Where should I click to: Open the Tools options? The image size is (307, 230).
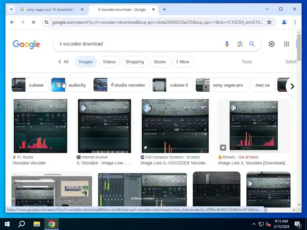[247, 62]
